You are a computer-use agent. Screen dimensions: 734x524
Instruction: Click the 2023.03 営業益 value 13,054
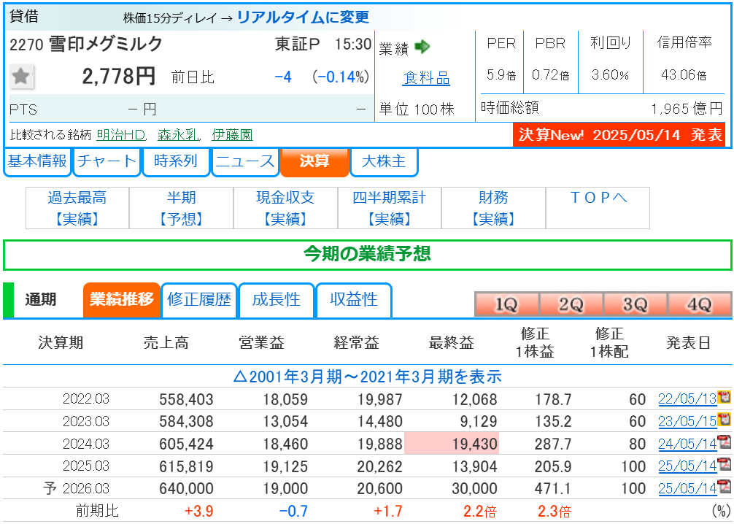285,422
